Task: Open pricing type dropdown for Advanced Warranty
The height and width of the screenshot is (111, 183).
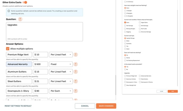Action: pyautogui.click(x=61, y=64)
